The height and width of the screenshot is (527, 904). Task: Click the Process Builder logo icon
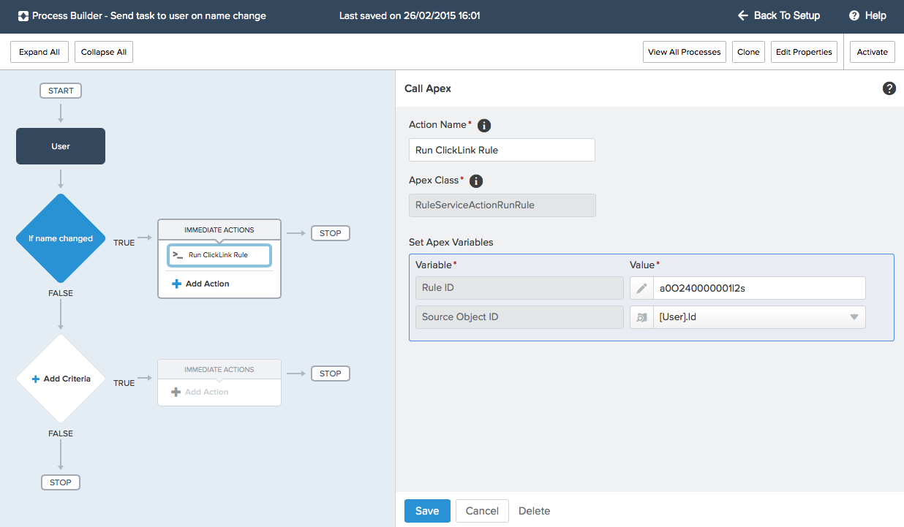pyautogui.click(x=23, y=15)
